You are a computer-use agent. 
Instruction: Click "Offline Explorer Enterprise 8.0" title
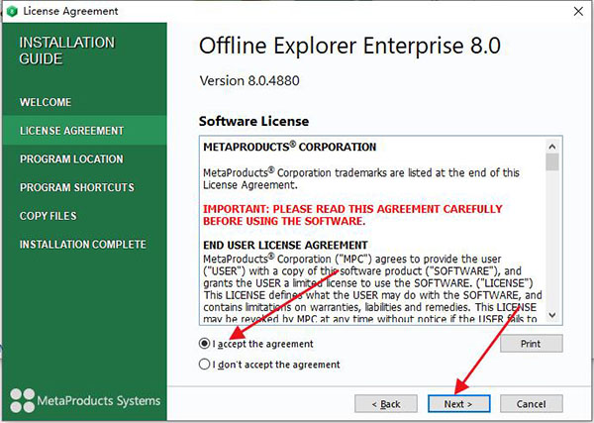pos(349,46)
